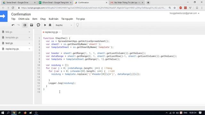This screenshot has height=115, width=205.
Task: Select the test.gs file
Action: pos(16,43)
